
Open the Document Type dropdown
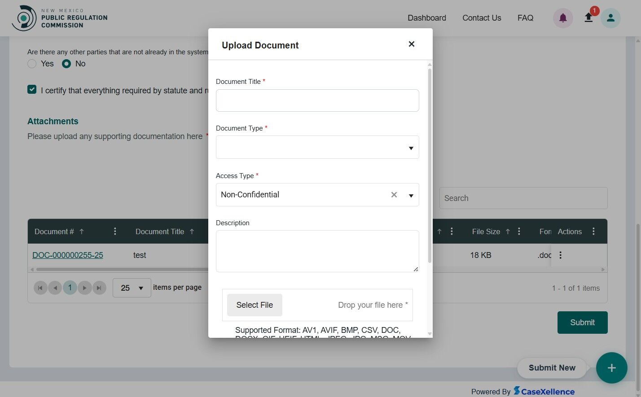click(x=410, y=147)
